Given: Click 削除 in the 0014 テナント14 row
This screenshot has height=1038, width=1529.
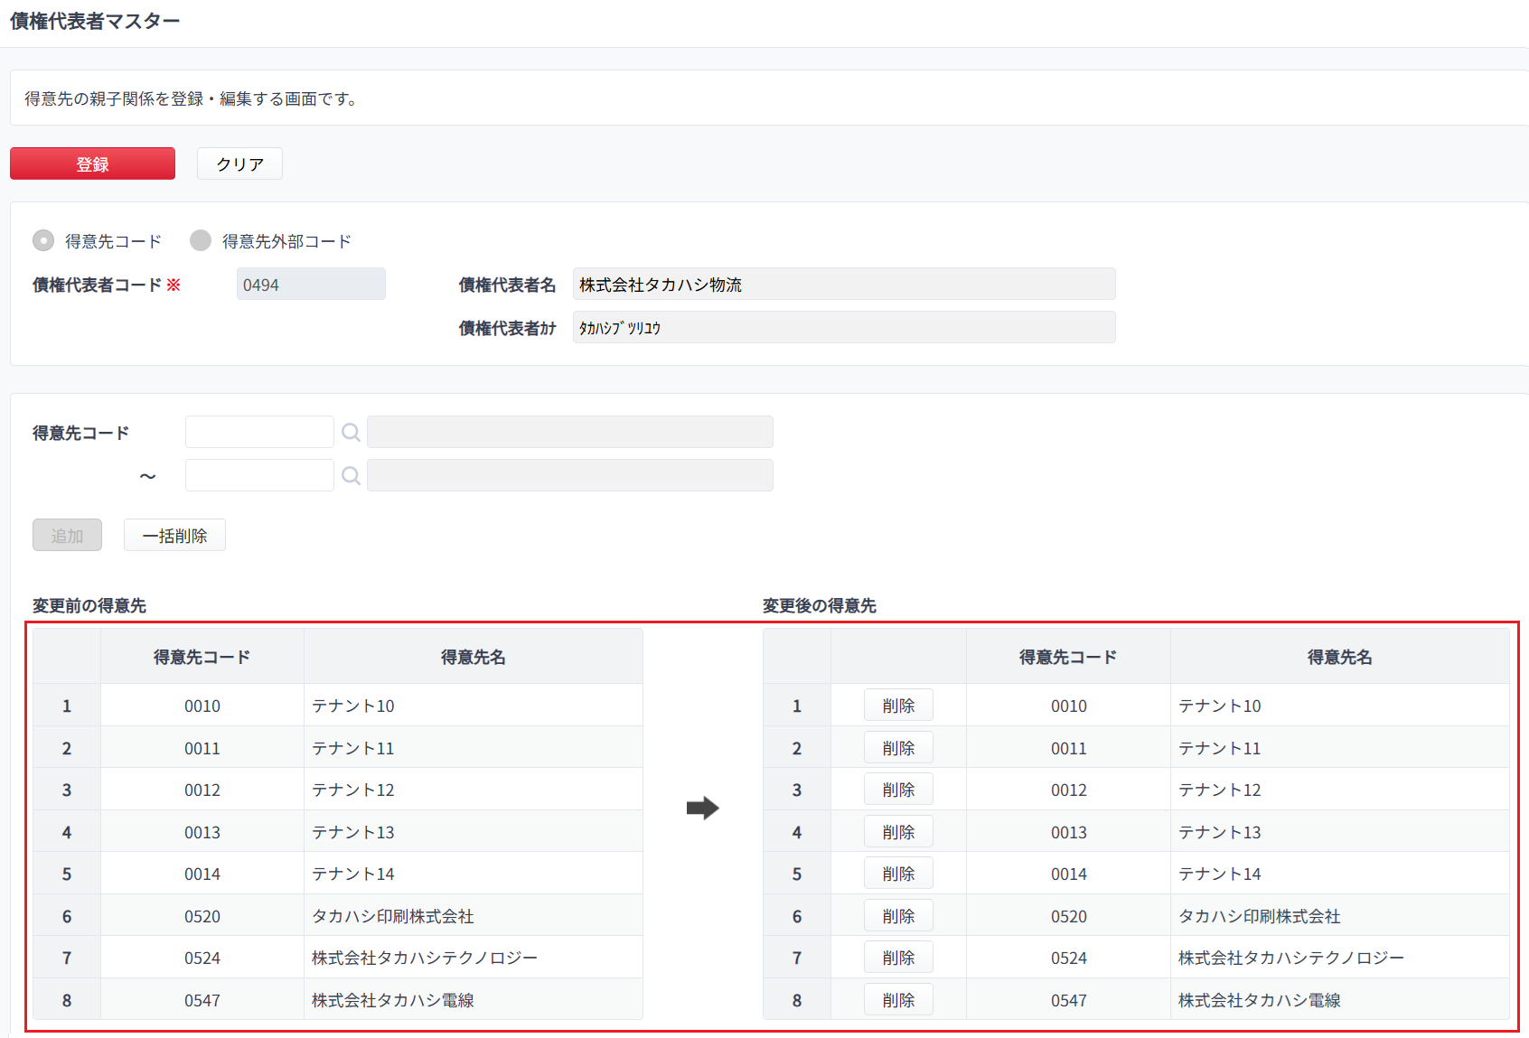Looking at the screenshot, I should [x=898, y=874].
